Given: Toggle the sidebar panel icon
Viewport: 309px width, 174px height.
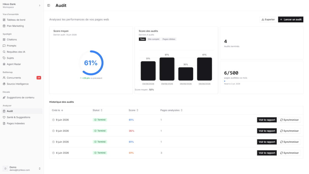Looking at the screenshot, I should (49, 5).
